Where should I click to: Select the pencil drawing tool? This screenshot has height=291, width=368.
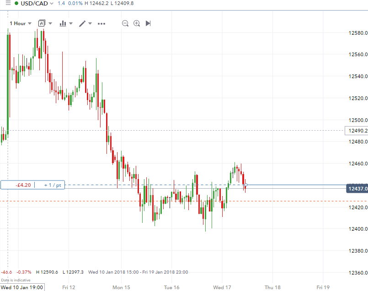(x=82, y=23)
